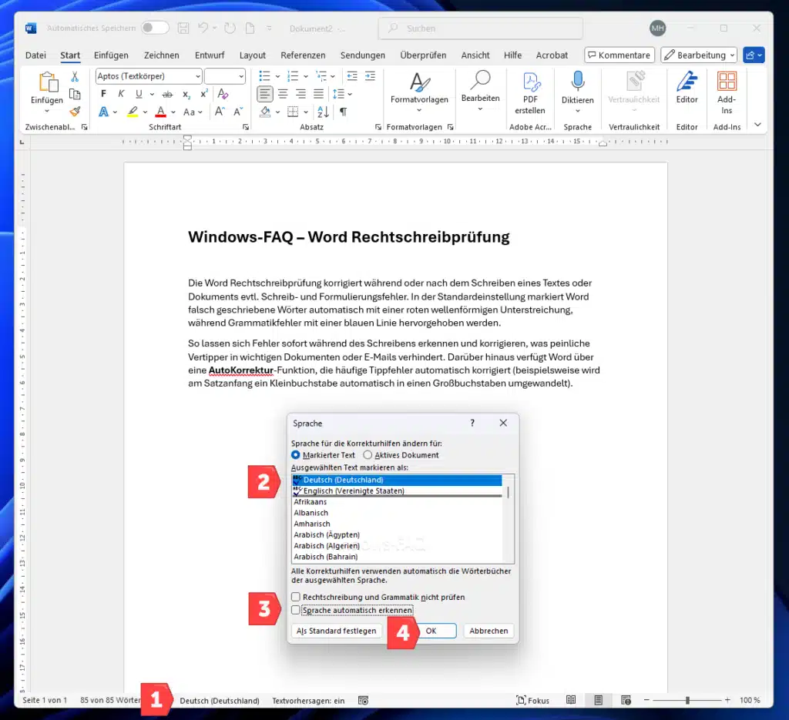789x720 pixels.
Task: Increase font size with A-up icon
Action: point(220,112)
